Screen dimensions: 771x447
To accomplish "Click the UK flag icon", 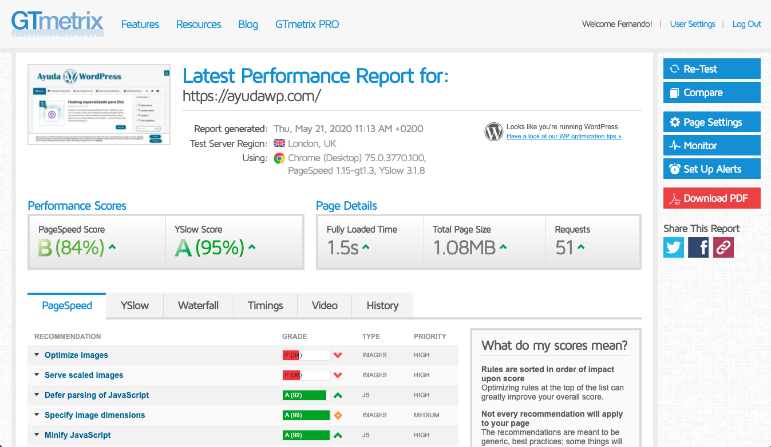I will (279, 143).
